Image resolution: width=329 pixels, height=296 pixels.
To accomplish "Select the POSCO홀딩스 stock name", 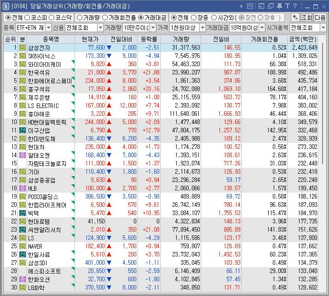I will coord(43,197).
